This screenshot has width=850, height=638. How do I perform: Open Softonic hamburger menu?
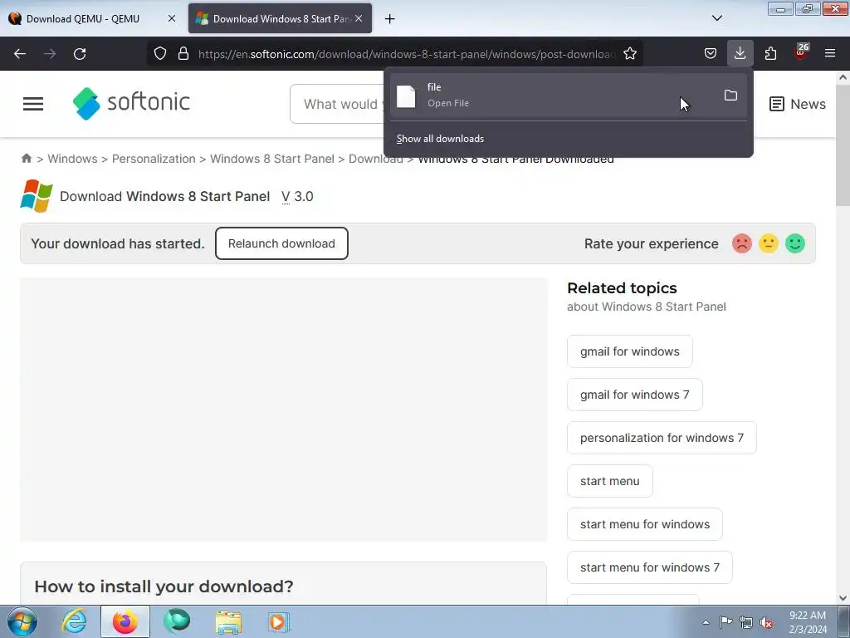[33, 104]
